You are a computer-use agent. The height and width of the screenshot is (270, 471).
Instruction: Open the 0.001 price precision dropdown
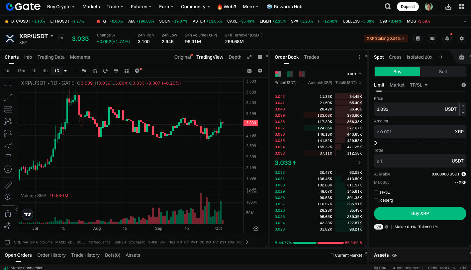tap(354, 74)
